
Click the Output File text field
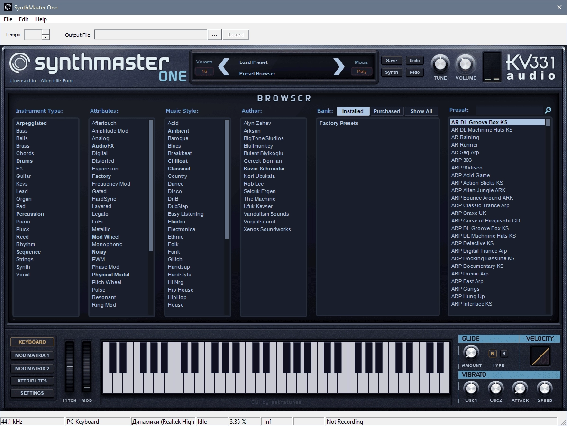(150, 35)
